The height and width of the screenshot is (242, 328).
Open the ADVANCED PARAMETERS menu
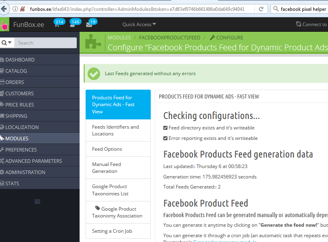pyautogui.click(x=40, y=161)
